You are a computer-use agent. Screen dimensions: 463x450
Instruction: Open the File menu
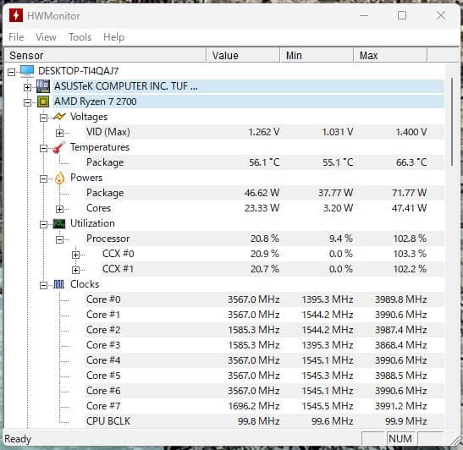(x=16, y=37)
